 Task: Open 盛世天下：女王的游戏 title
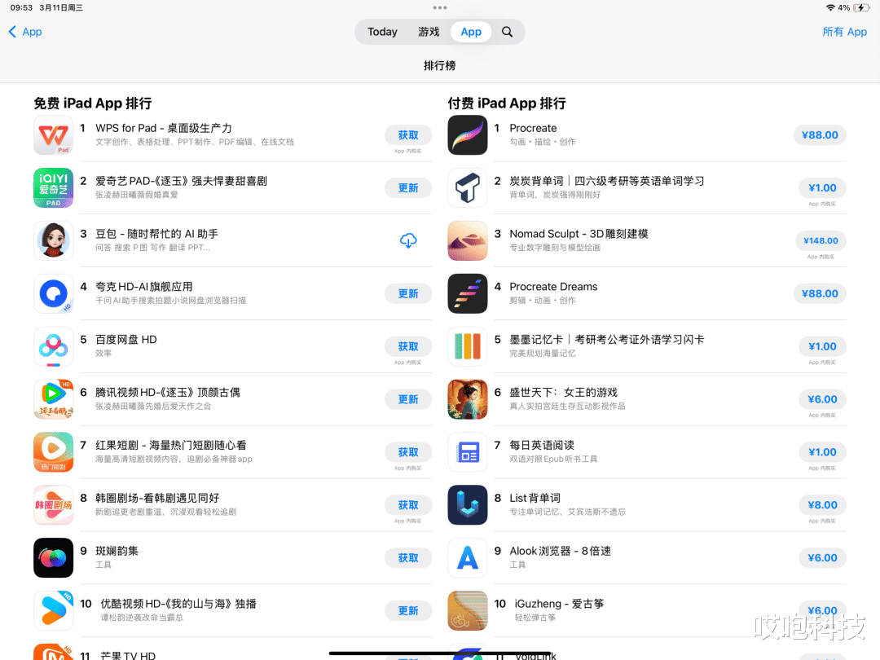564,392
